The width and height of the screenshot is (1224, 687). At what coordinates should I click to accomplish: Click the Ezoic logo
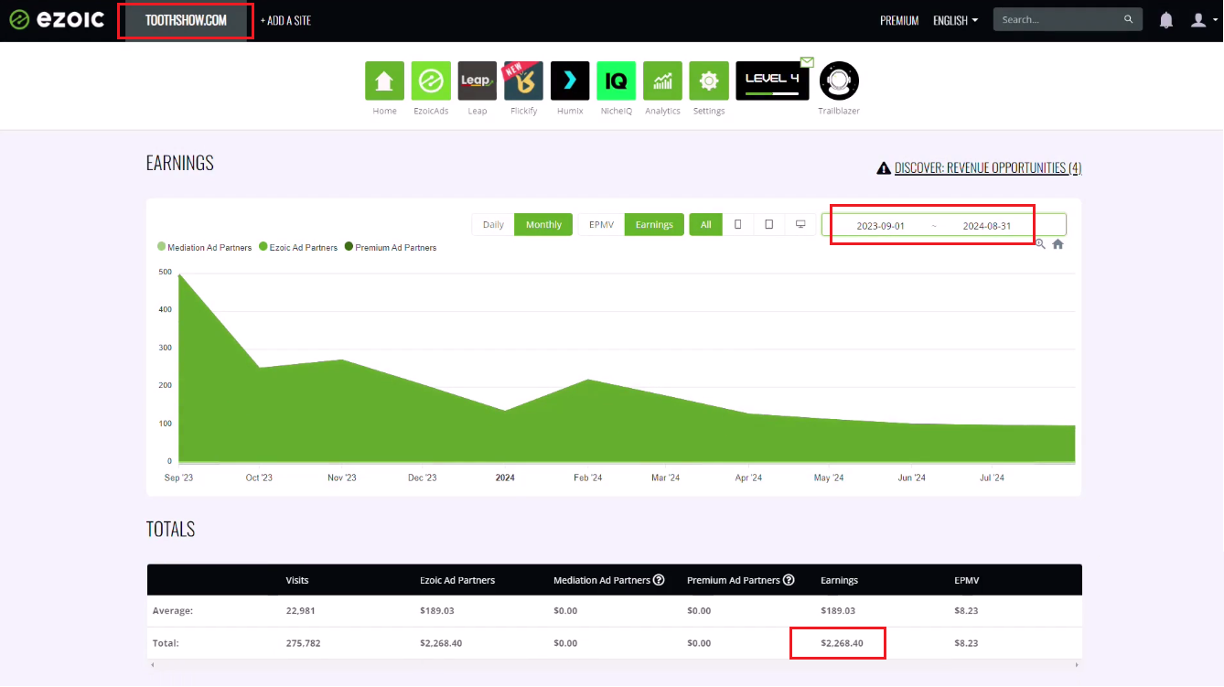57,20
